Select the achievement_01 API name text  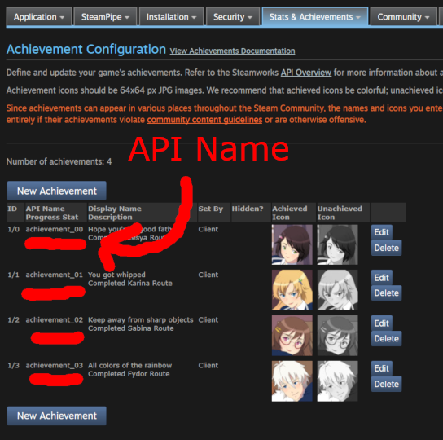55,275
